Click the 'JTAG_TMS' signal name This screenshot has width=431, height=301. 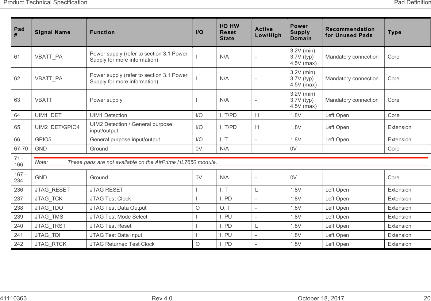point(49,217)
